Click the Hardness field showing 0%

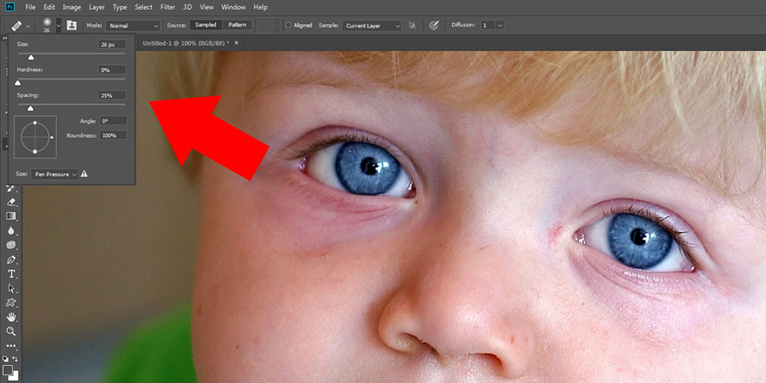click(x=111, y=70)
